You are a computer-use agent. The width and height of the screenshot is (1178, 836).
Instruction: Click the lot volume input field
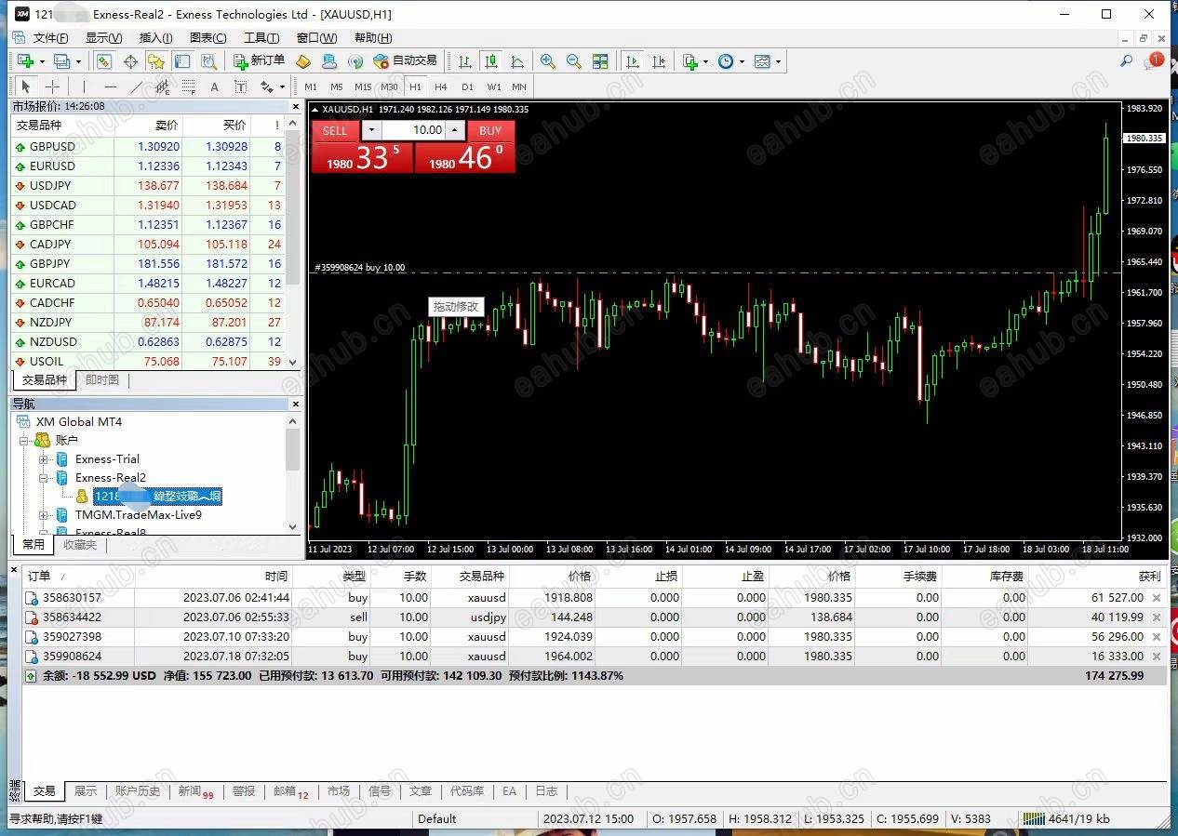tap(414, 130)
